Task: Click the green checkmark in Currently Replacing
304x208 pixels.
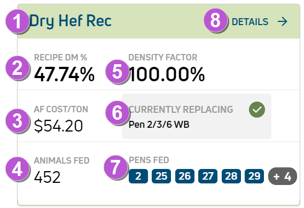Action: point(257,110)
